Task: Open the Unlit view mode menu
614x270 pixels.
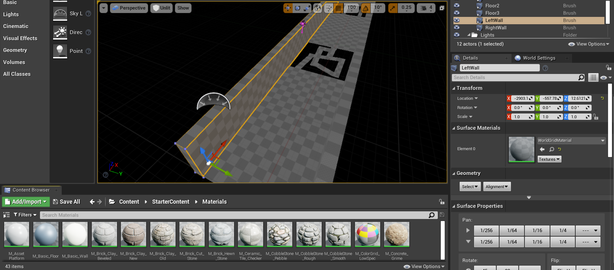Action: coord(161,8)
